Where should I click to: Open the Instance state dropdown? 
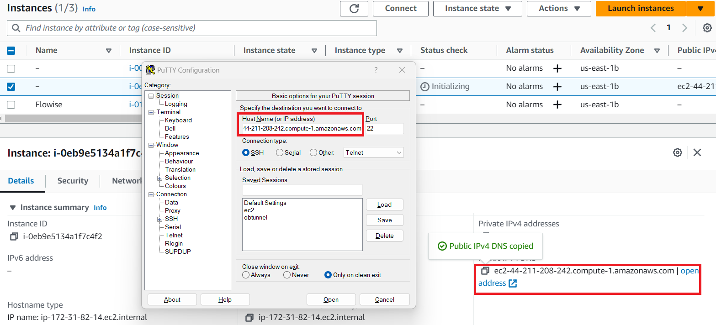coord(477,9)
